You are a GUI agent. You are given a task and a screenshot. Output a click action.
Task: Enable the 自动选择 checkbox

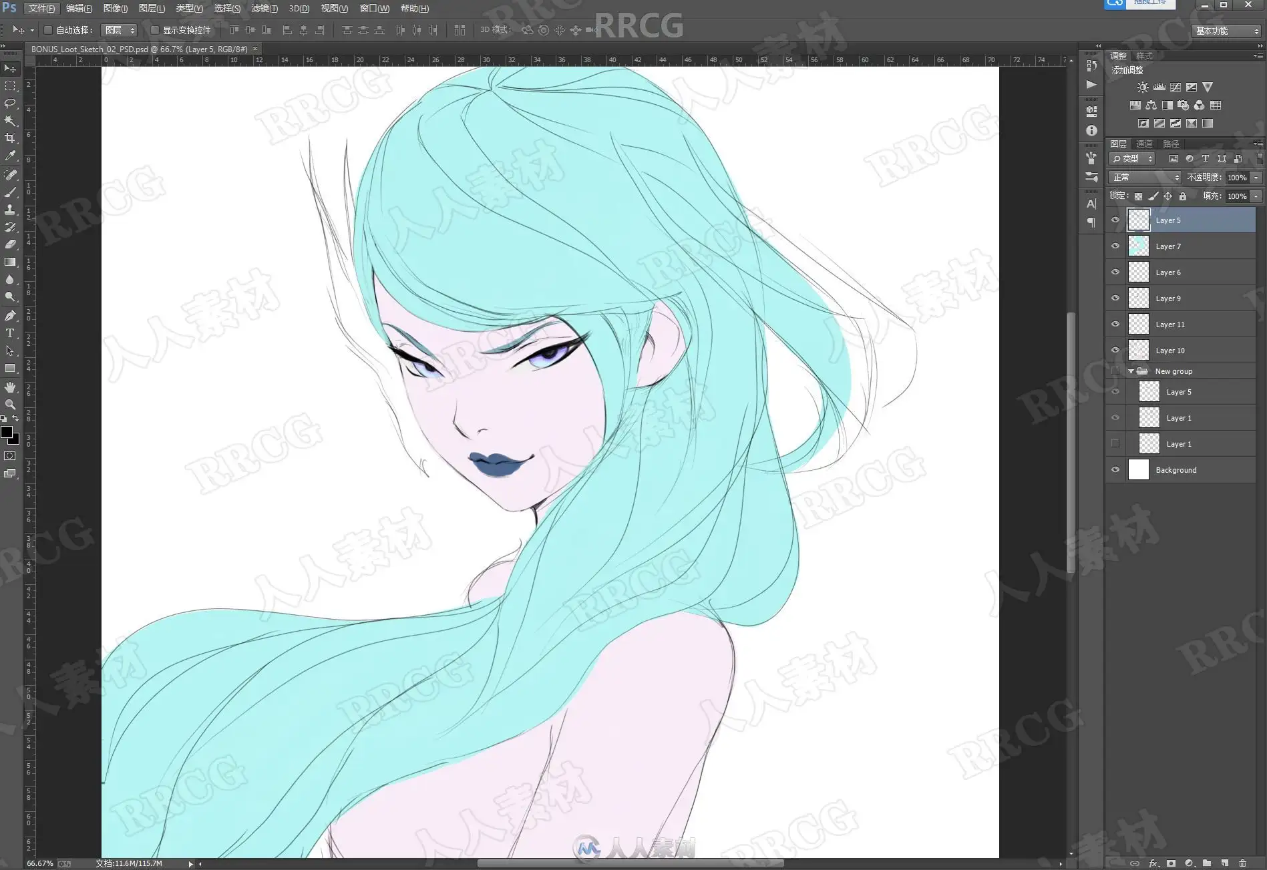click(x=48, y=30)
